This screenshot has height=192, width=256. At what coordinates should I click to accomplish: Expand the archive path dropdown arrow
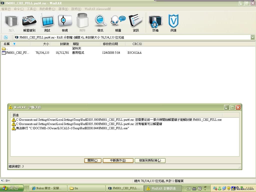pos(252,37)
